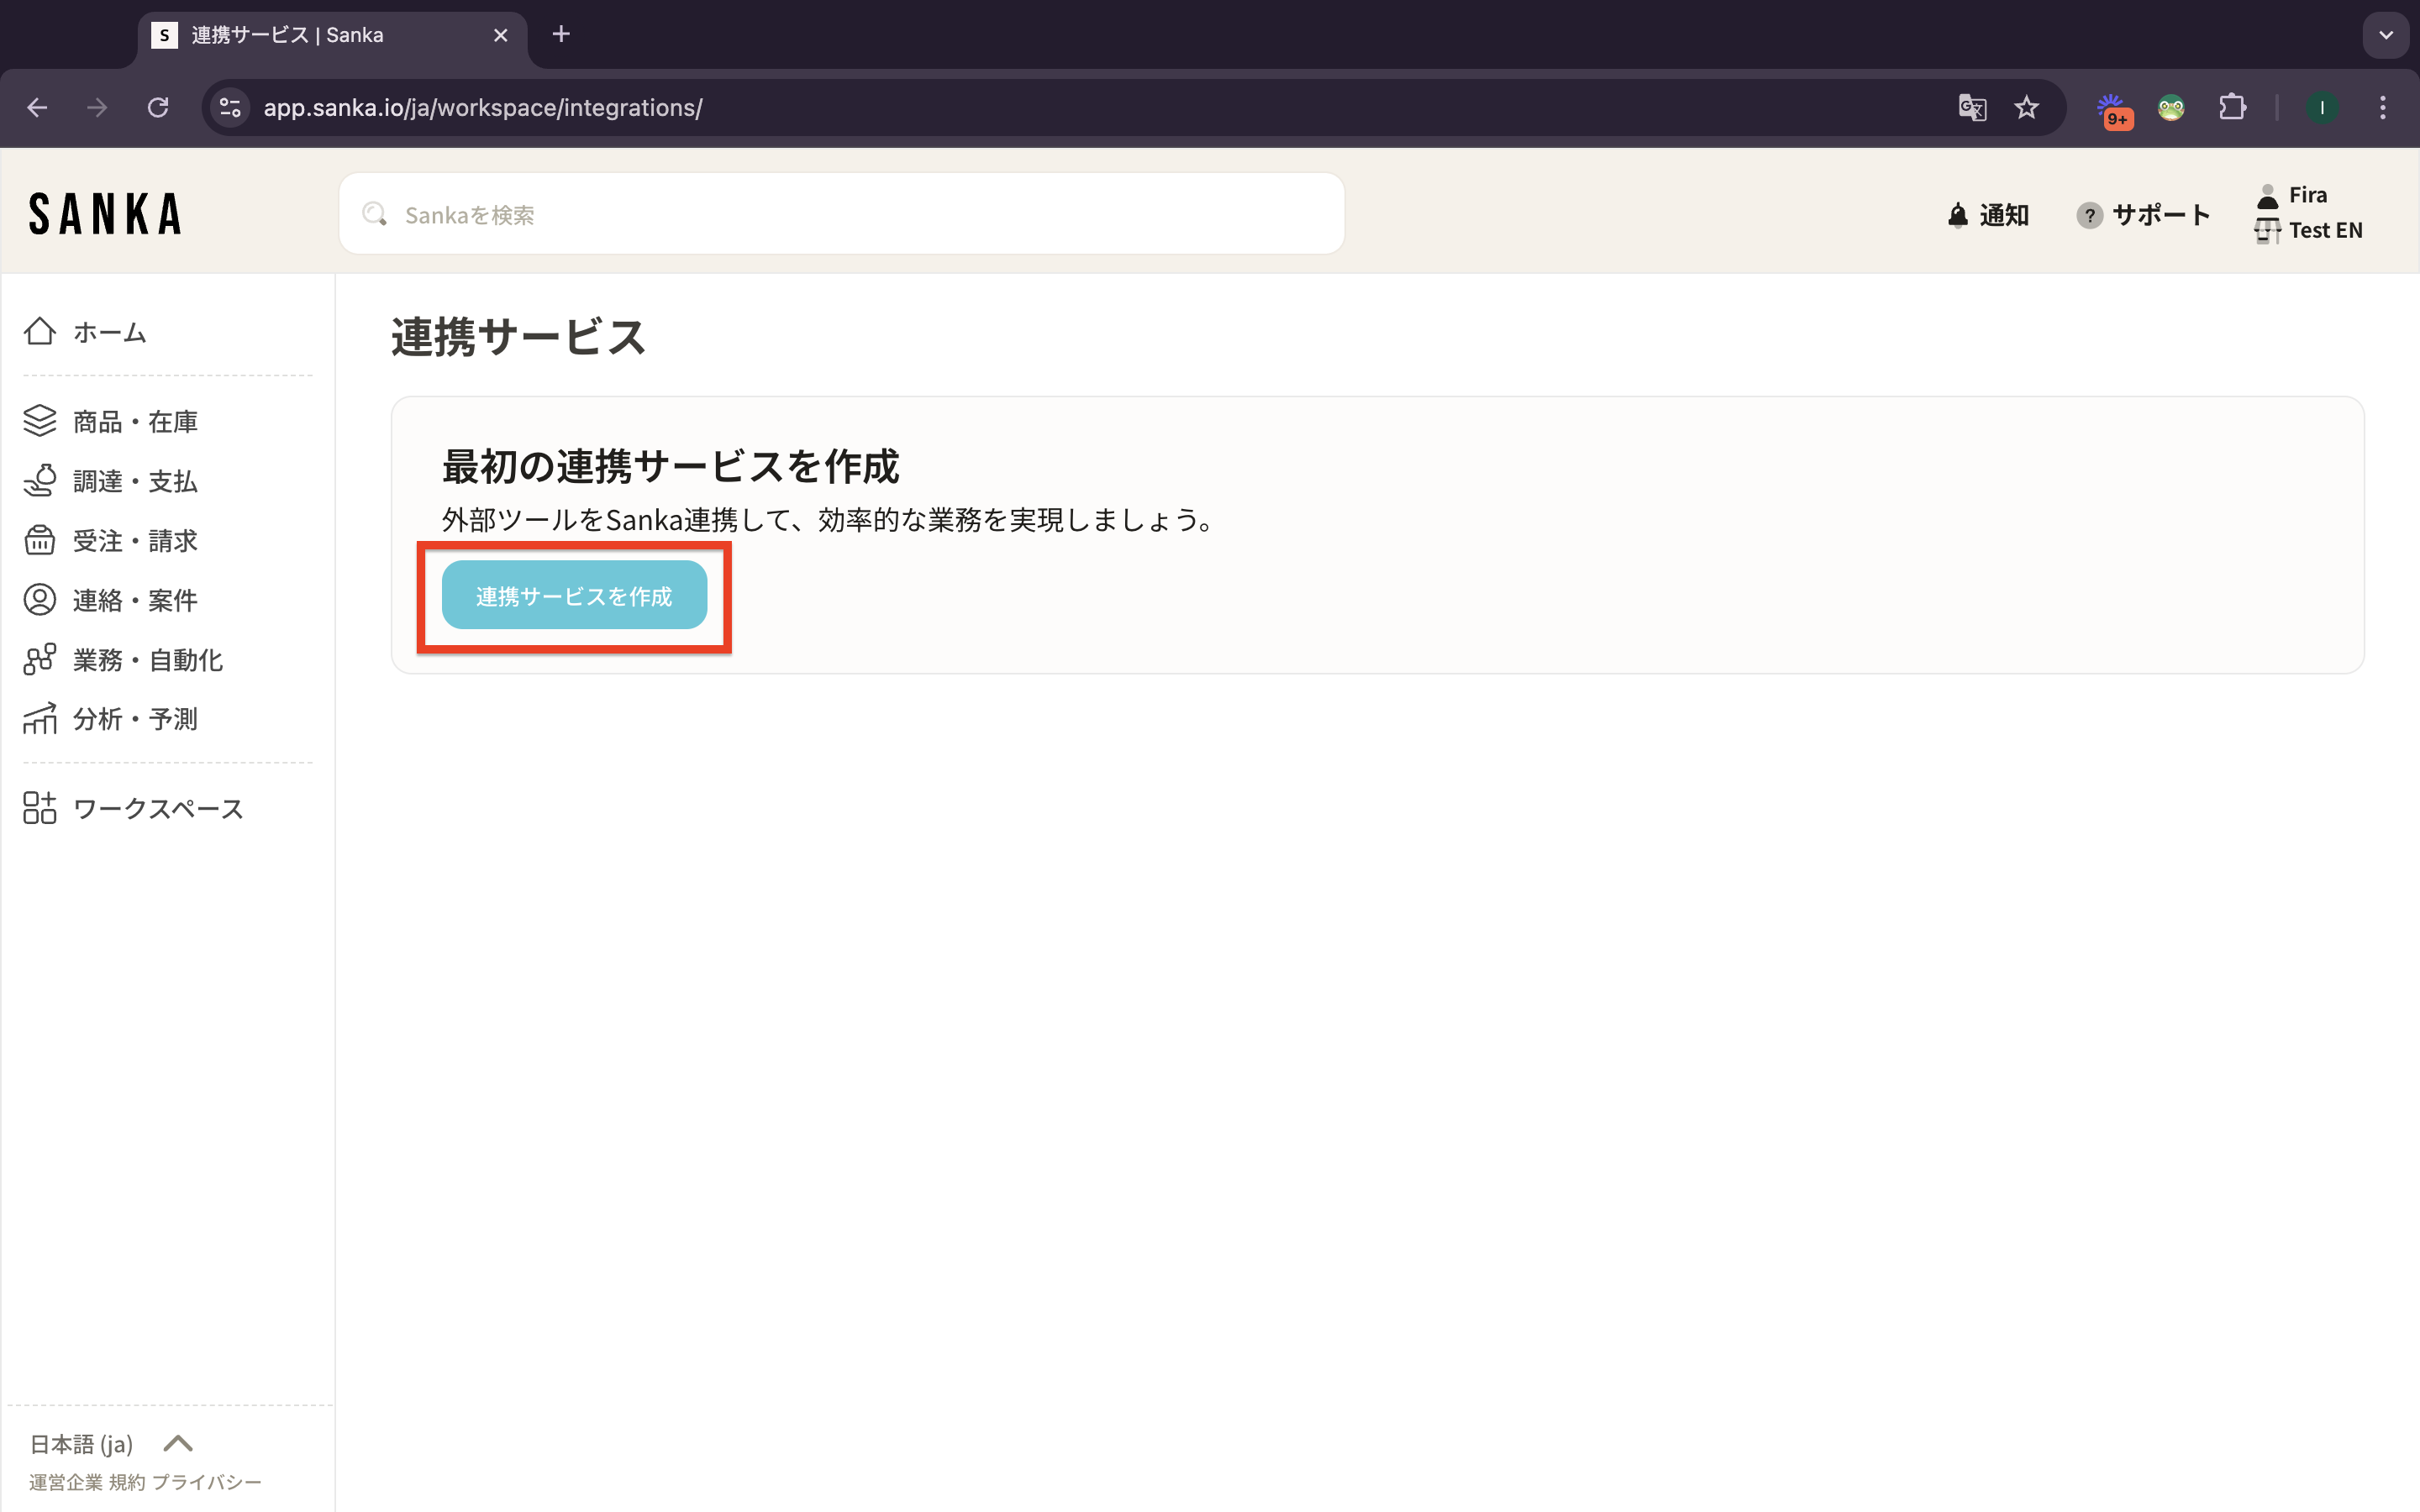Focus the Sankaを検索 search field
This screenshot has width=2420, height=1512.
point(840,215)
